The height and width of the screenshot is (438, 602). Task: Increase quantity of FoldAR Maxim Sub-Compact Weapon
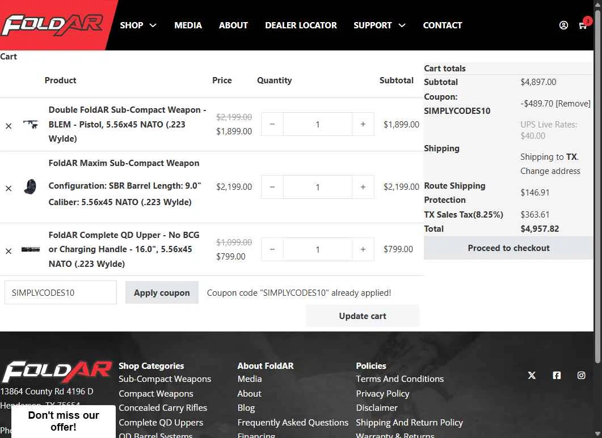click(363, 187)
